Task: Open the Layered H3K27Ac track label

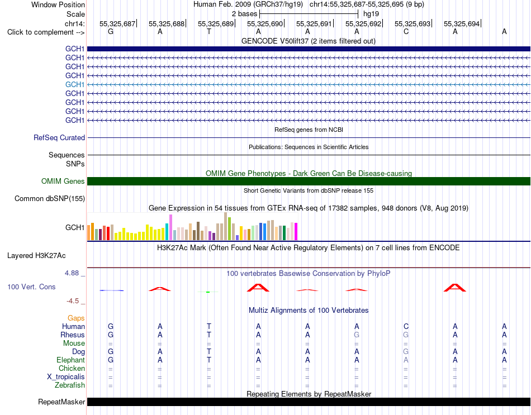Action: click(36, 256)
